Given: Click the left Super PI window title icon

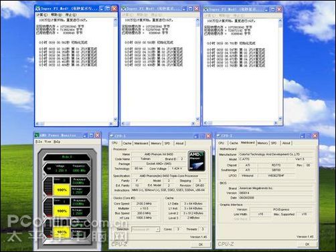Looking at the screenshot, I should point(38,9).
